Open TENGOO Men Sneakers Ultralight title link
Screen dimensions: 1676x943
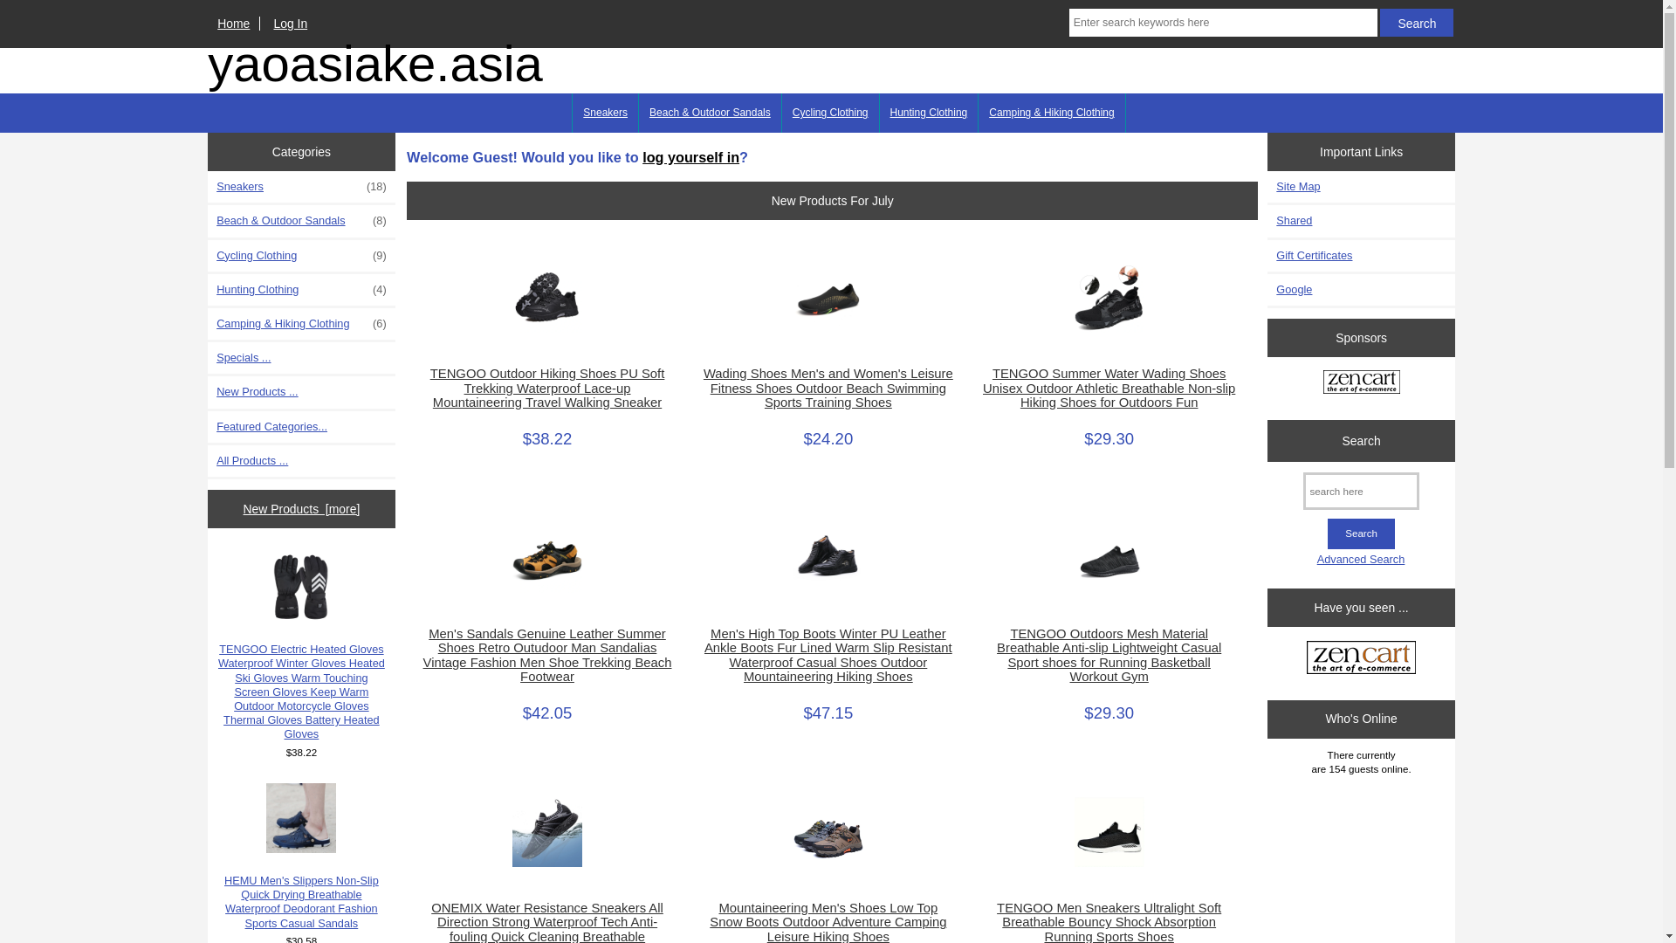click(1109, 922)
